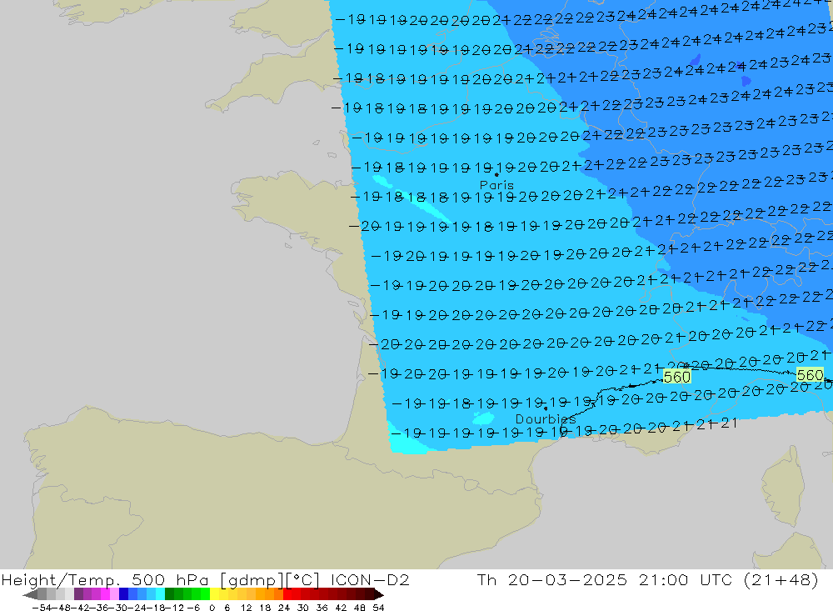Pick the light pink legend swatch
This screenshot has height=611, width=833.
pyautogui.click(x=115, y=594)
